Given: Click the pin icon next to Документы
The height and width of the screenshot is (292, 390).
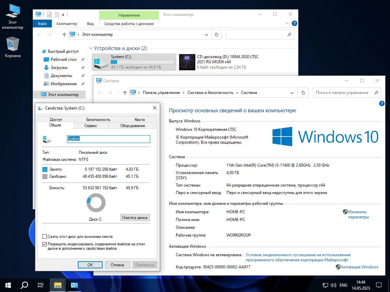Looking at the screenshot, I should pos(83,76).
